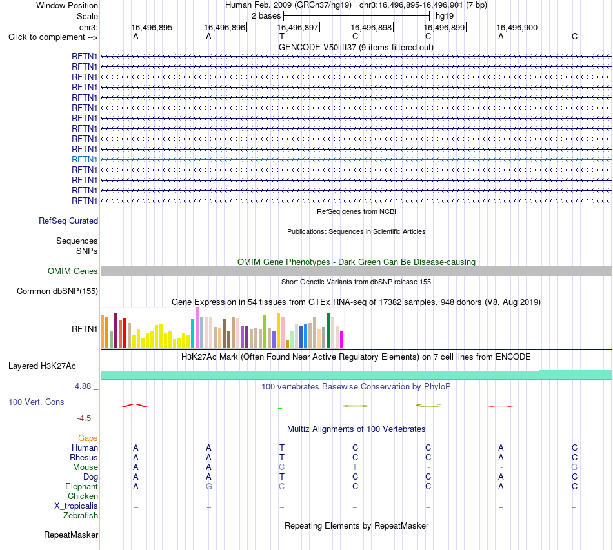The height and width of the screenshot is (550, 613).
Task: Click the X_tropicalis alignment row label
Action: coord(76,506)
